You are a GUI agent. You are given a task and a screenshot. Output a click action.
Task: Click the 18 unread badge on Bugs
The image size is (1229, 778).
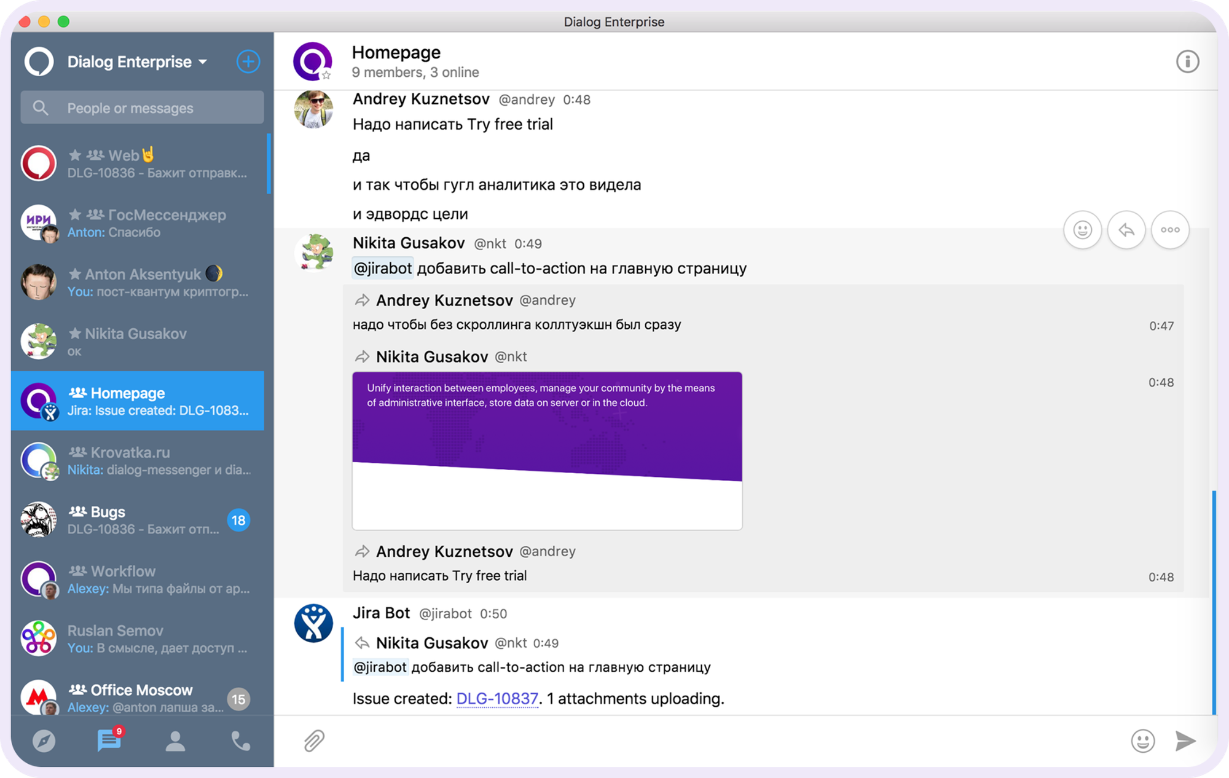click(x=238, y=521)
